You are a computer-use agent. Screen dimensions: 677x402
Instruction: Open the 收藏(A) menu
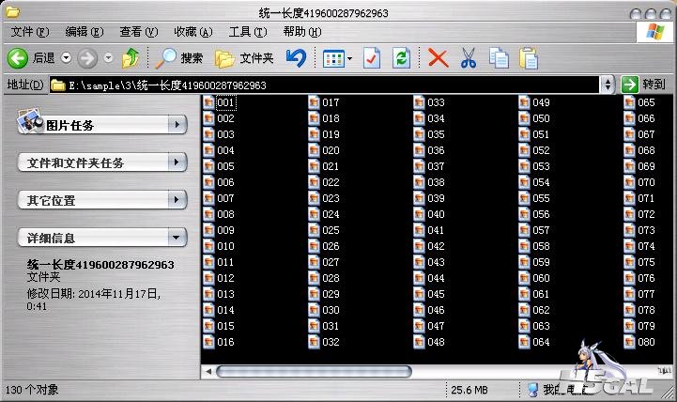click(x=193, y=32)
